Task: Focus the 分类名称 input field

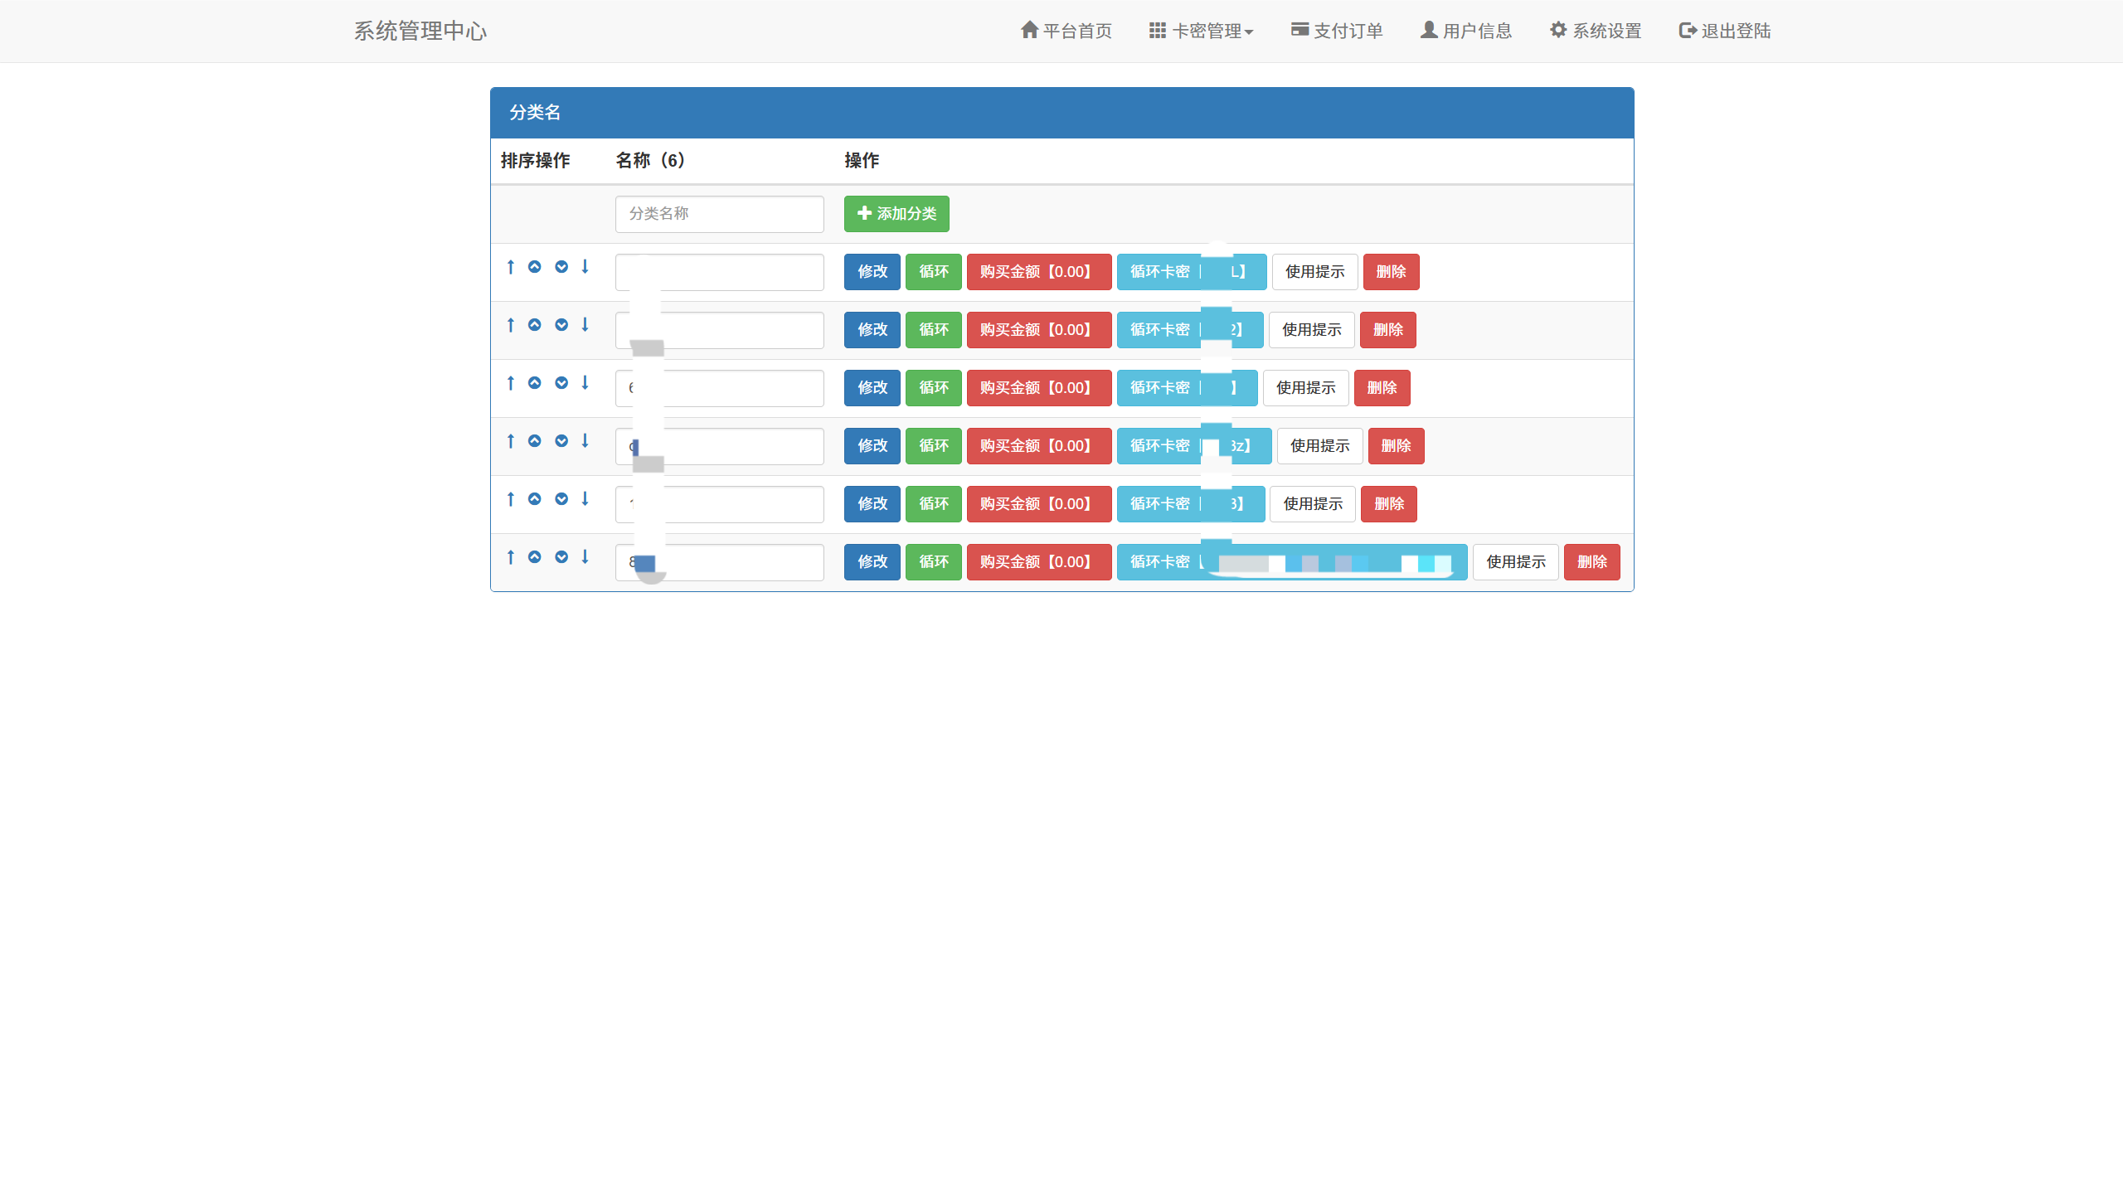Action: [720, 214]
